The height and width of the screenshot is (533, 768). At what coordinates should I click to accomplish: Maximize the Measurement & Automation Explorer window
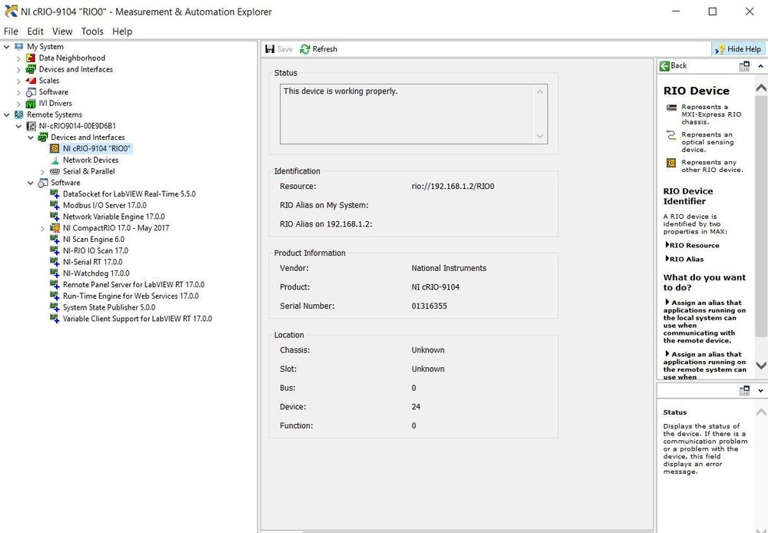(713, 12)
